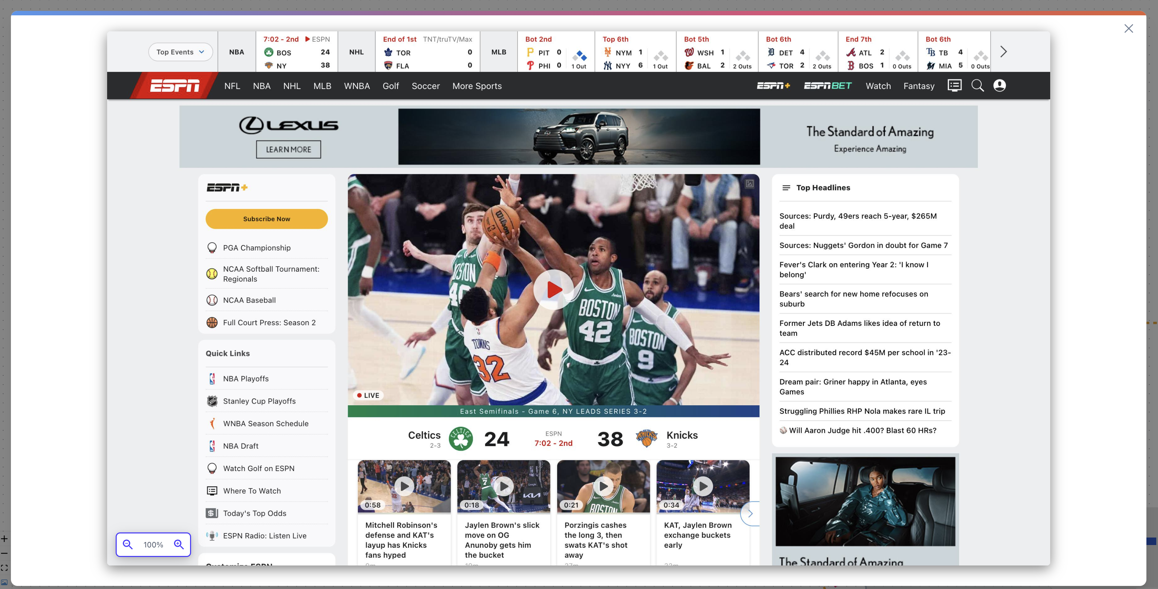
Task: Click the zoom out magnifier icon
Action: [128, 545]
